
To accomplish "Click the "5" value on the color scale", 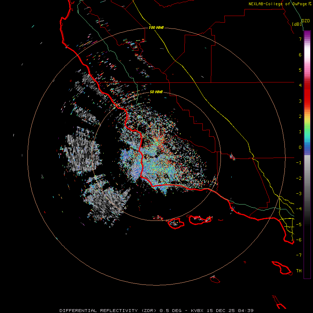I will [300, 70].
